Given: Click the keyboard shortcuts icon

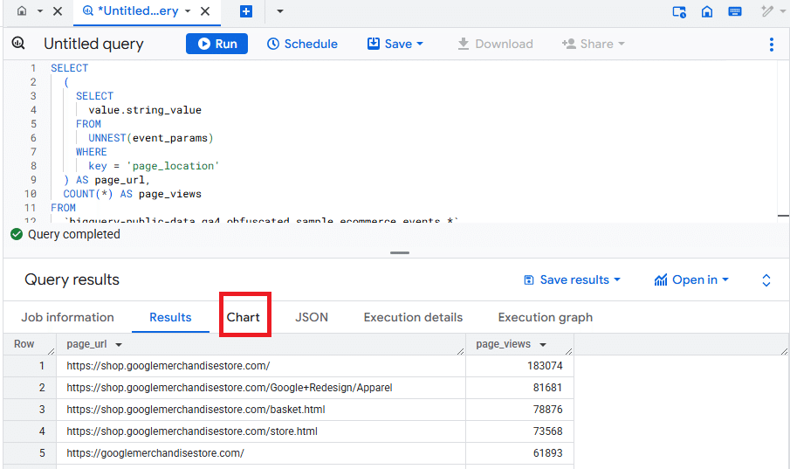Looking at the screenshot, I should [735, 11].
